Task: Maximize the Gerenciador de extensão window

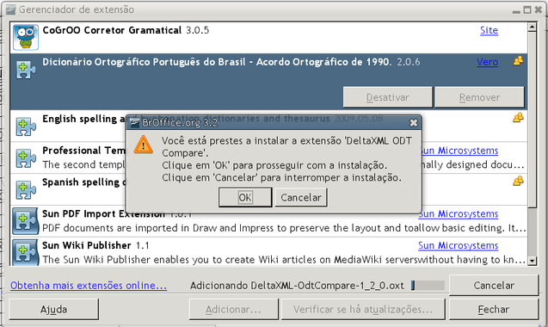Action: pyautogui.click(x=527, y=9)
